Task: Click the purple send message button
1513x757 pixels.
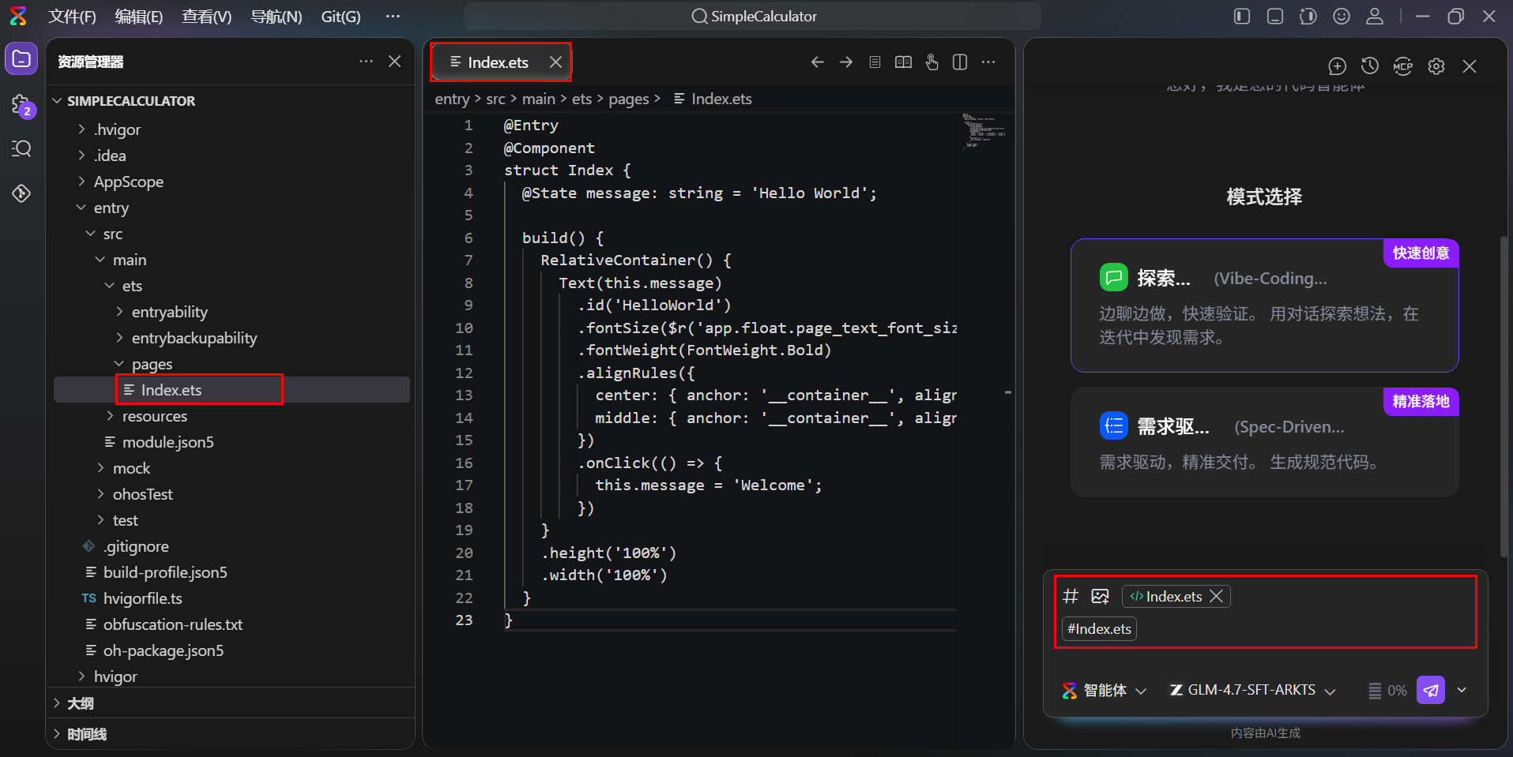Action: coord(1430,690)
